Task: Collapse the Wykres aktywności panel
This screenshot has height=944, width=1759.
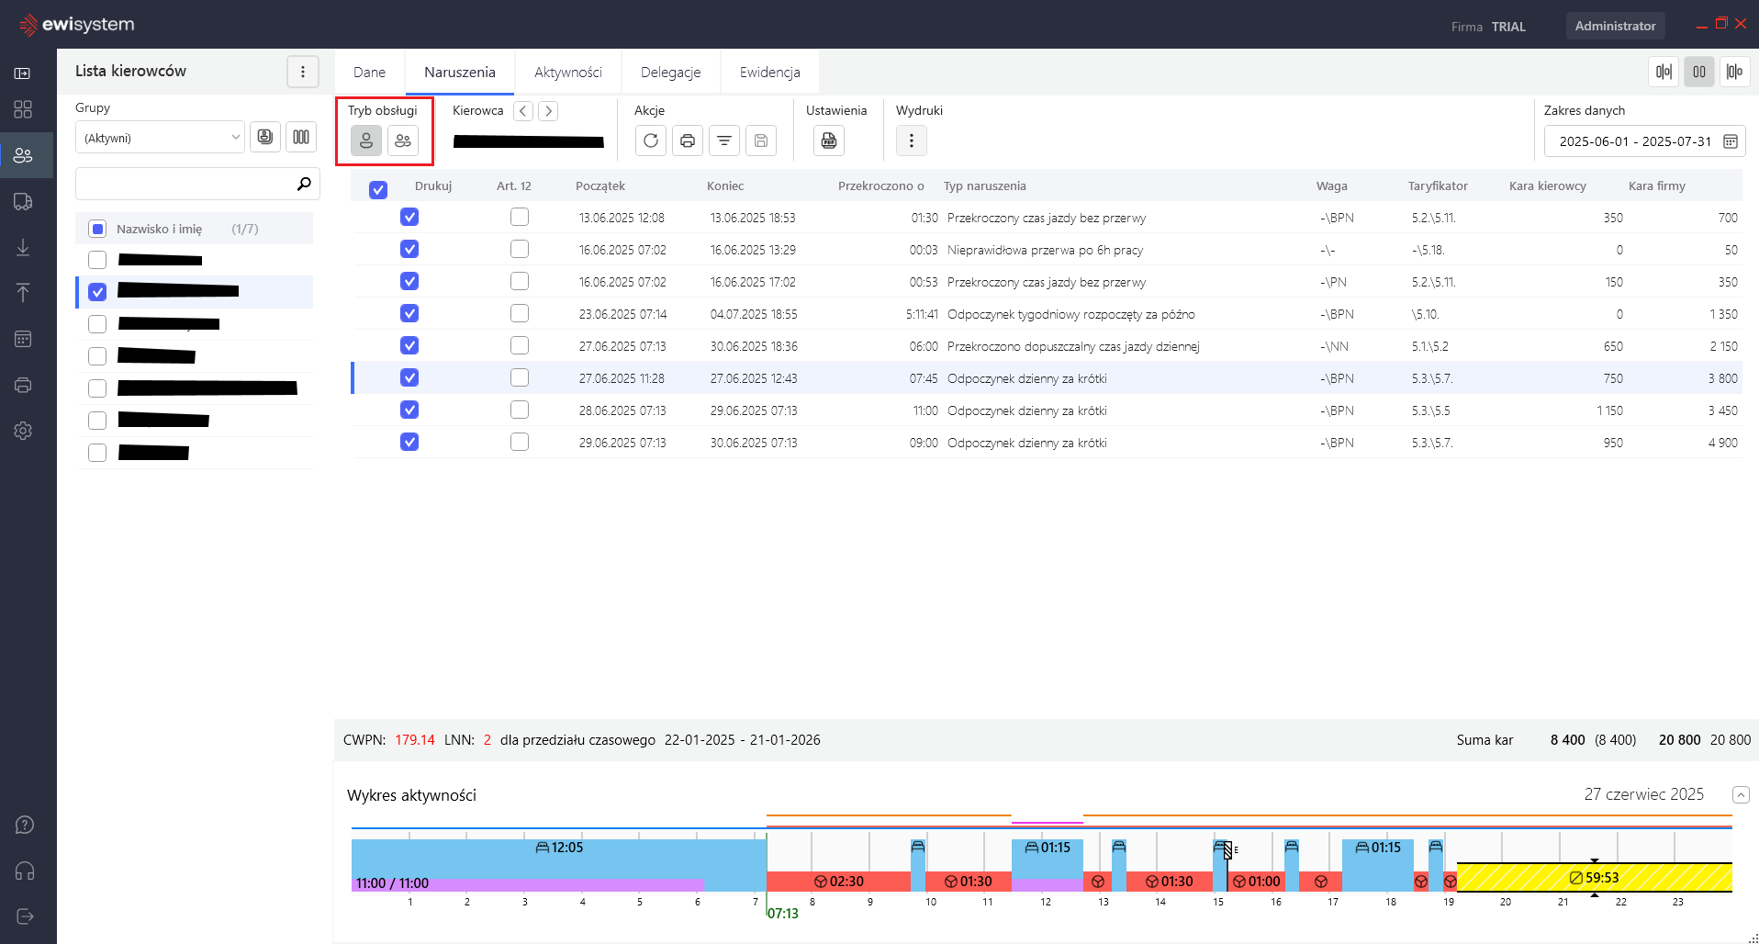Action: [1741, 794]
